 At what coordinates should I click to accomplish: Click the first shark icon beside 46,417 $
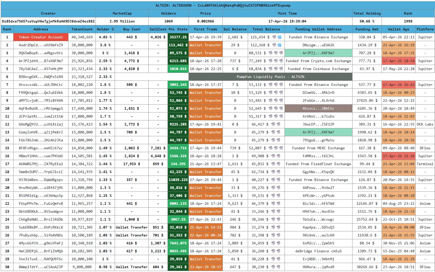pos(273,124)
